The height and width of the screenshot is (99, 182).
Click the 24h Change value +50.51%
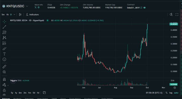pos(74,8)
